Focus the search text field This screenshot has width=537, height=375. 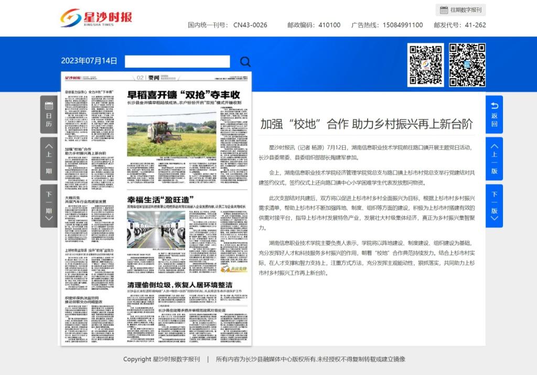[x=177, y=62]
